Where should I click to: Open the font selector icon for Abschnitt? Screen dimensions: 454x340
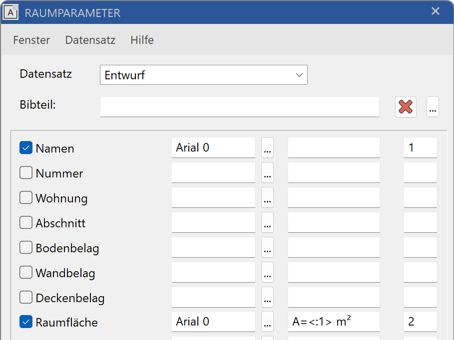click(267, 222)
